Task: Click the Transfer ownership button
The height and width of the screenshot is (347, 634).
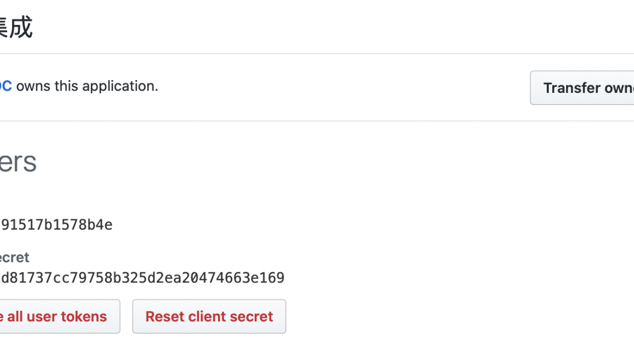Action: [584, 88]
